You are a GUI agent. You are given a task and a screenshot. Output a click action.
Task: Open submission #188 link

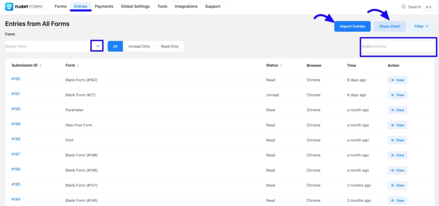[x=16, y=139]
